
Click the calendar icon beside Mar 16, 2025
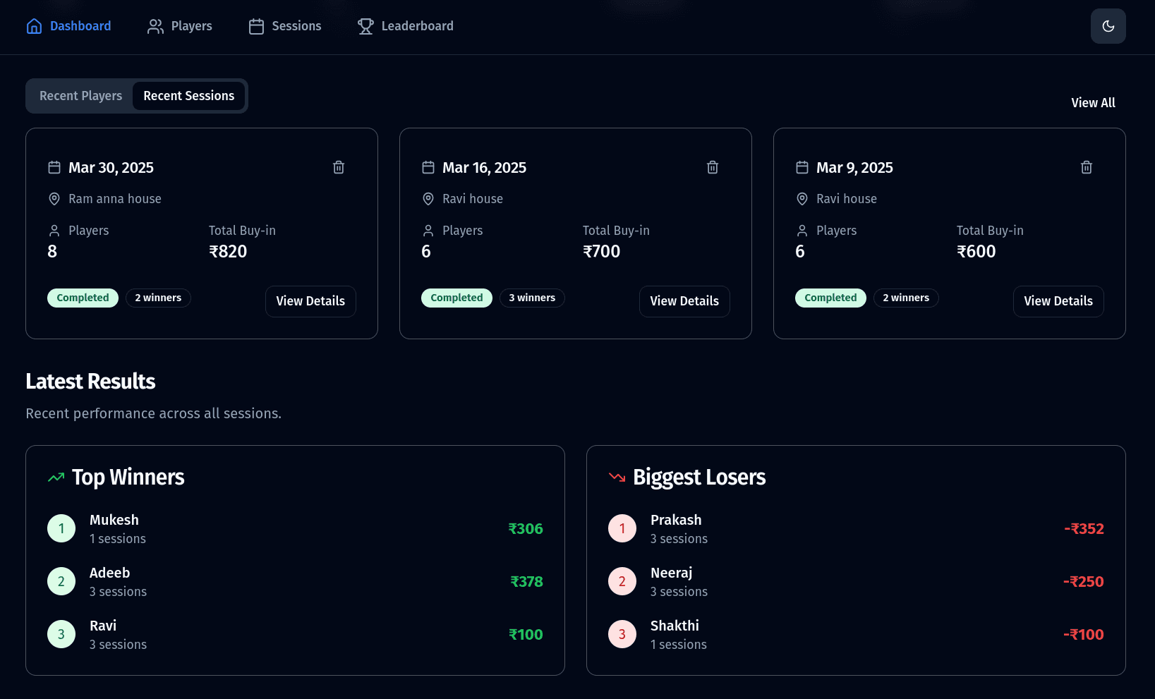coord(428,167)
